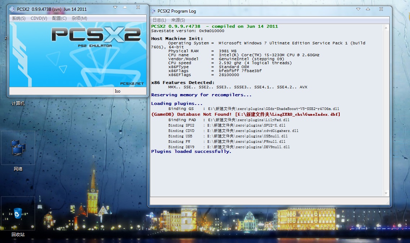This screenshot has width=410, height=243.
Task: Click the 'Binding SPU2' log line
Action: pyautogui.click(x=227, y=125)
